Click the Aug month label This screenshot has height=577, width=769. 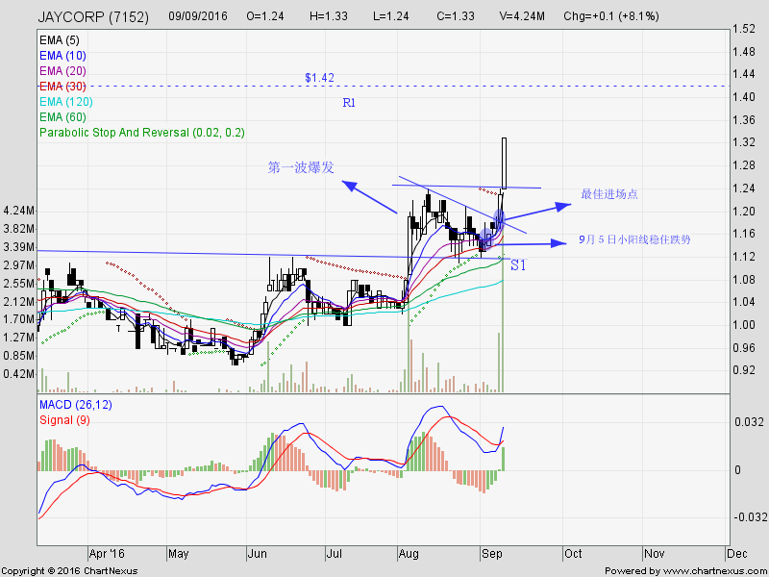point(409,554)
